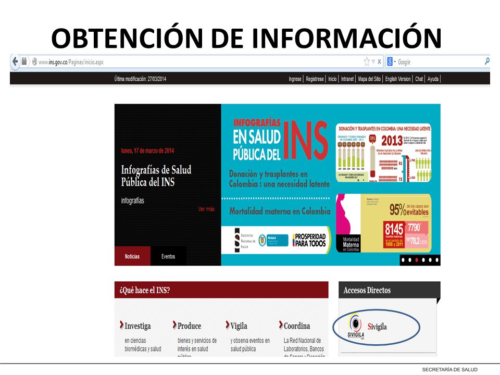Click 'Última modificación: 27/03/2014' text
The width and height of the screenshot is (500, 375).
(x=140, y=79)
